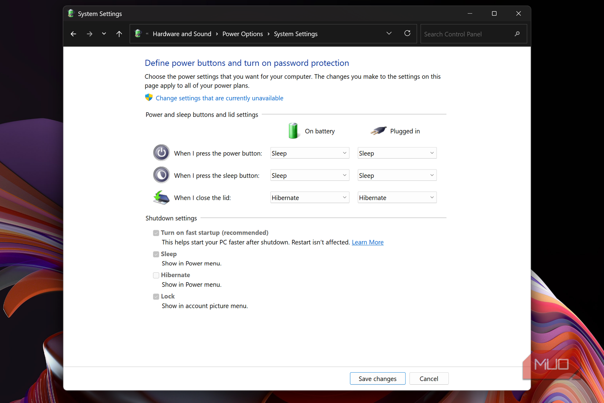604x403 pixels.
Task: Click the green battery icon
Action: tap(293, 131)
